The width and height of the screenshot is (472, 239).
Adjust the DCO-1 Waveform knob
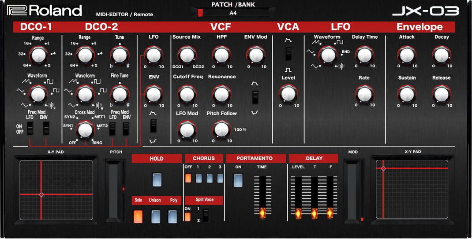pos(38,95)
